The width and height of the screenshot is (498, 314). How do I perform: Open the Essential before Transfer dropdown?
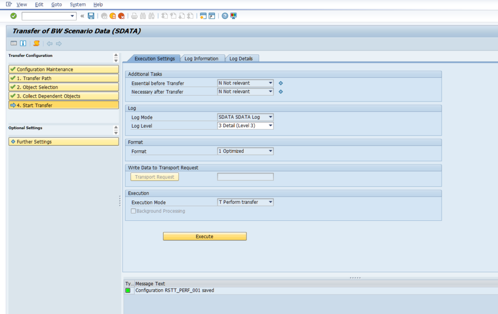(x=270, y=83)
